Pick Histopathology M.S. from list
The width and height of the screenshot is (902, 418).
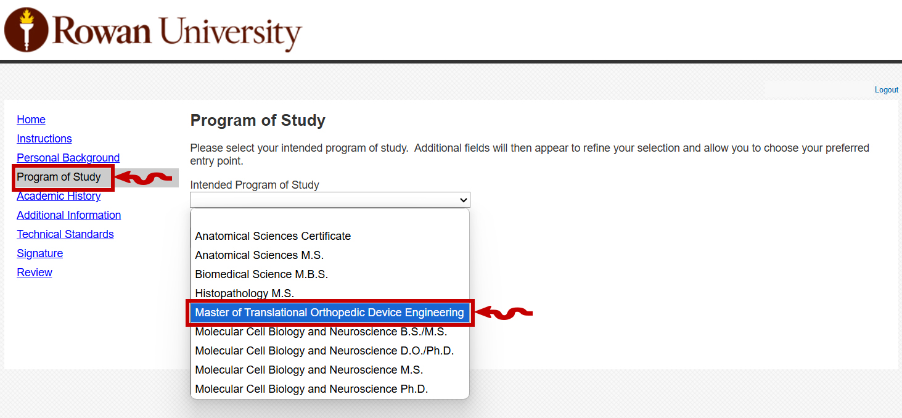(330, 293)
